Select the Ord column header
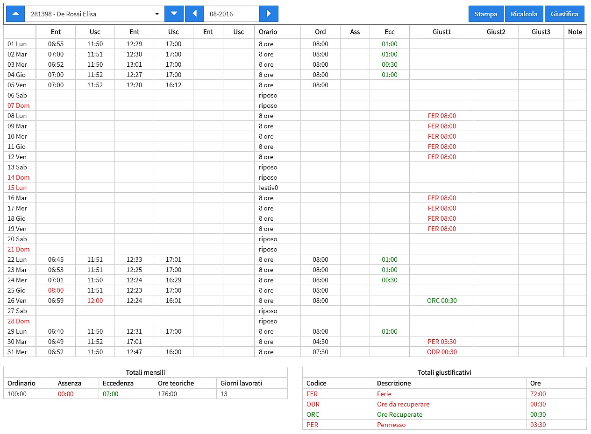 pos(320,32)
